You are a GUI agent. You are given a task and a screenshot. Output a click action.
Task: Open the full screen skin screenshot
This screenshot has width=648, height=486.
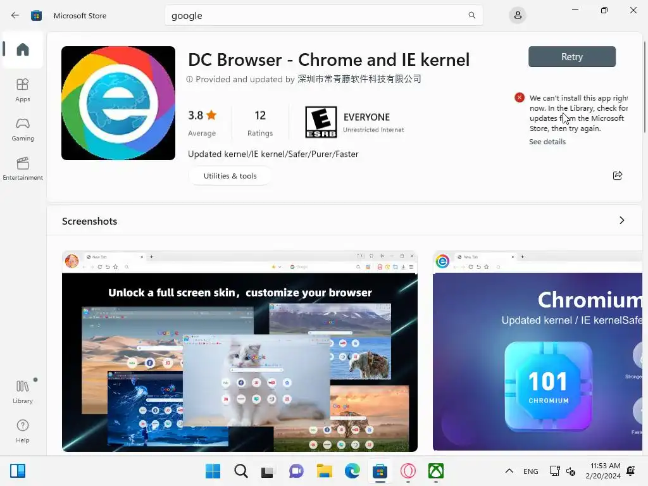(x=240, y=351)
